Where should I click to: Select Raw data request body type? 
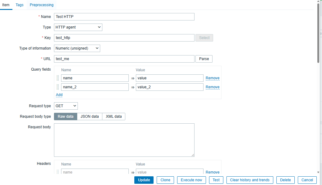(65, 117)
